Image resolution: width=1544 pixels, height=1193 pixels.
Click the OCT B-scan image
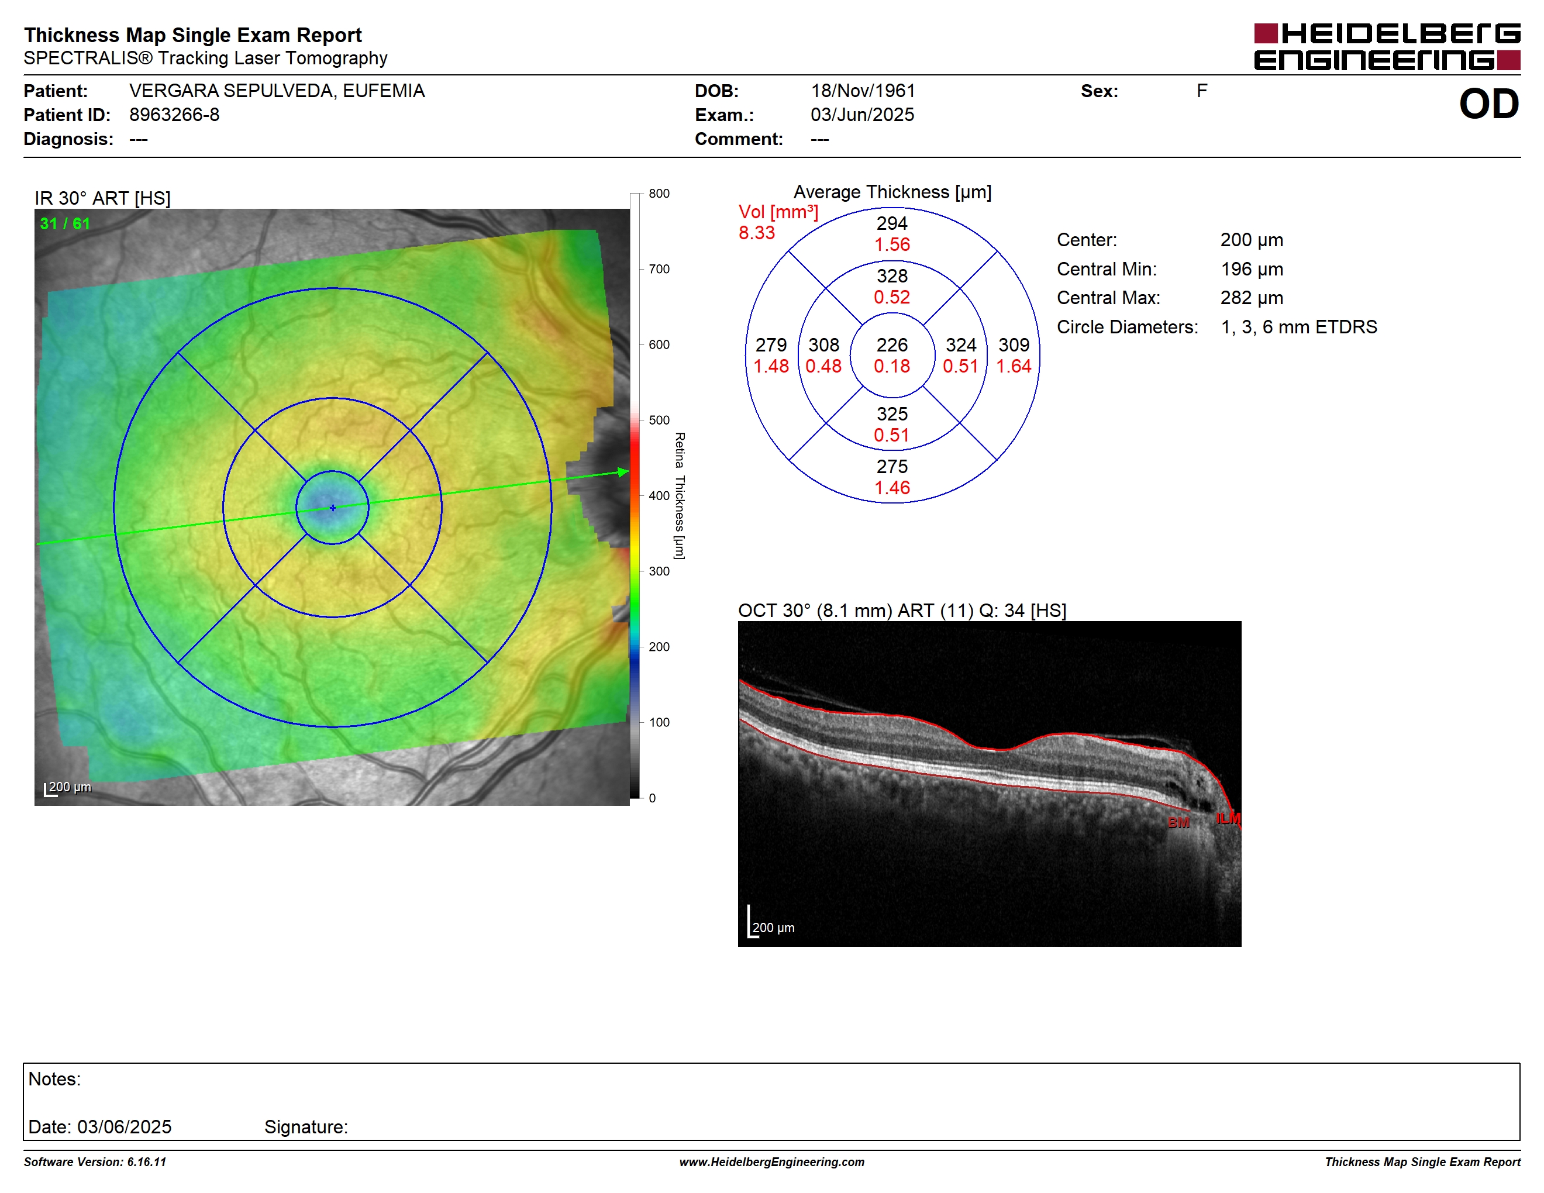[989, 784]
